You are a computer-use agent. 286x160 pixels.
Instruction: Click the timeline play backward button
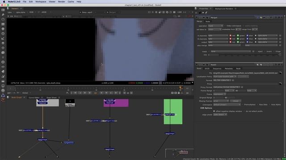point(89,93)
